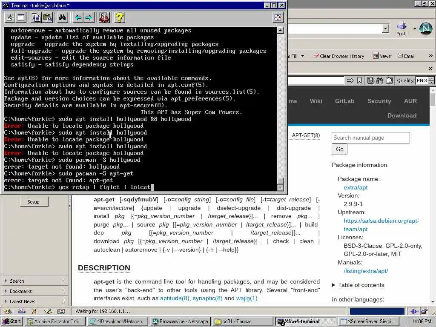This screenshot has height=327, width=436.
Task: Open News in Netscape personal toolbar
Action: click(x=382, y=56)
